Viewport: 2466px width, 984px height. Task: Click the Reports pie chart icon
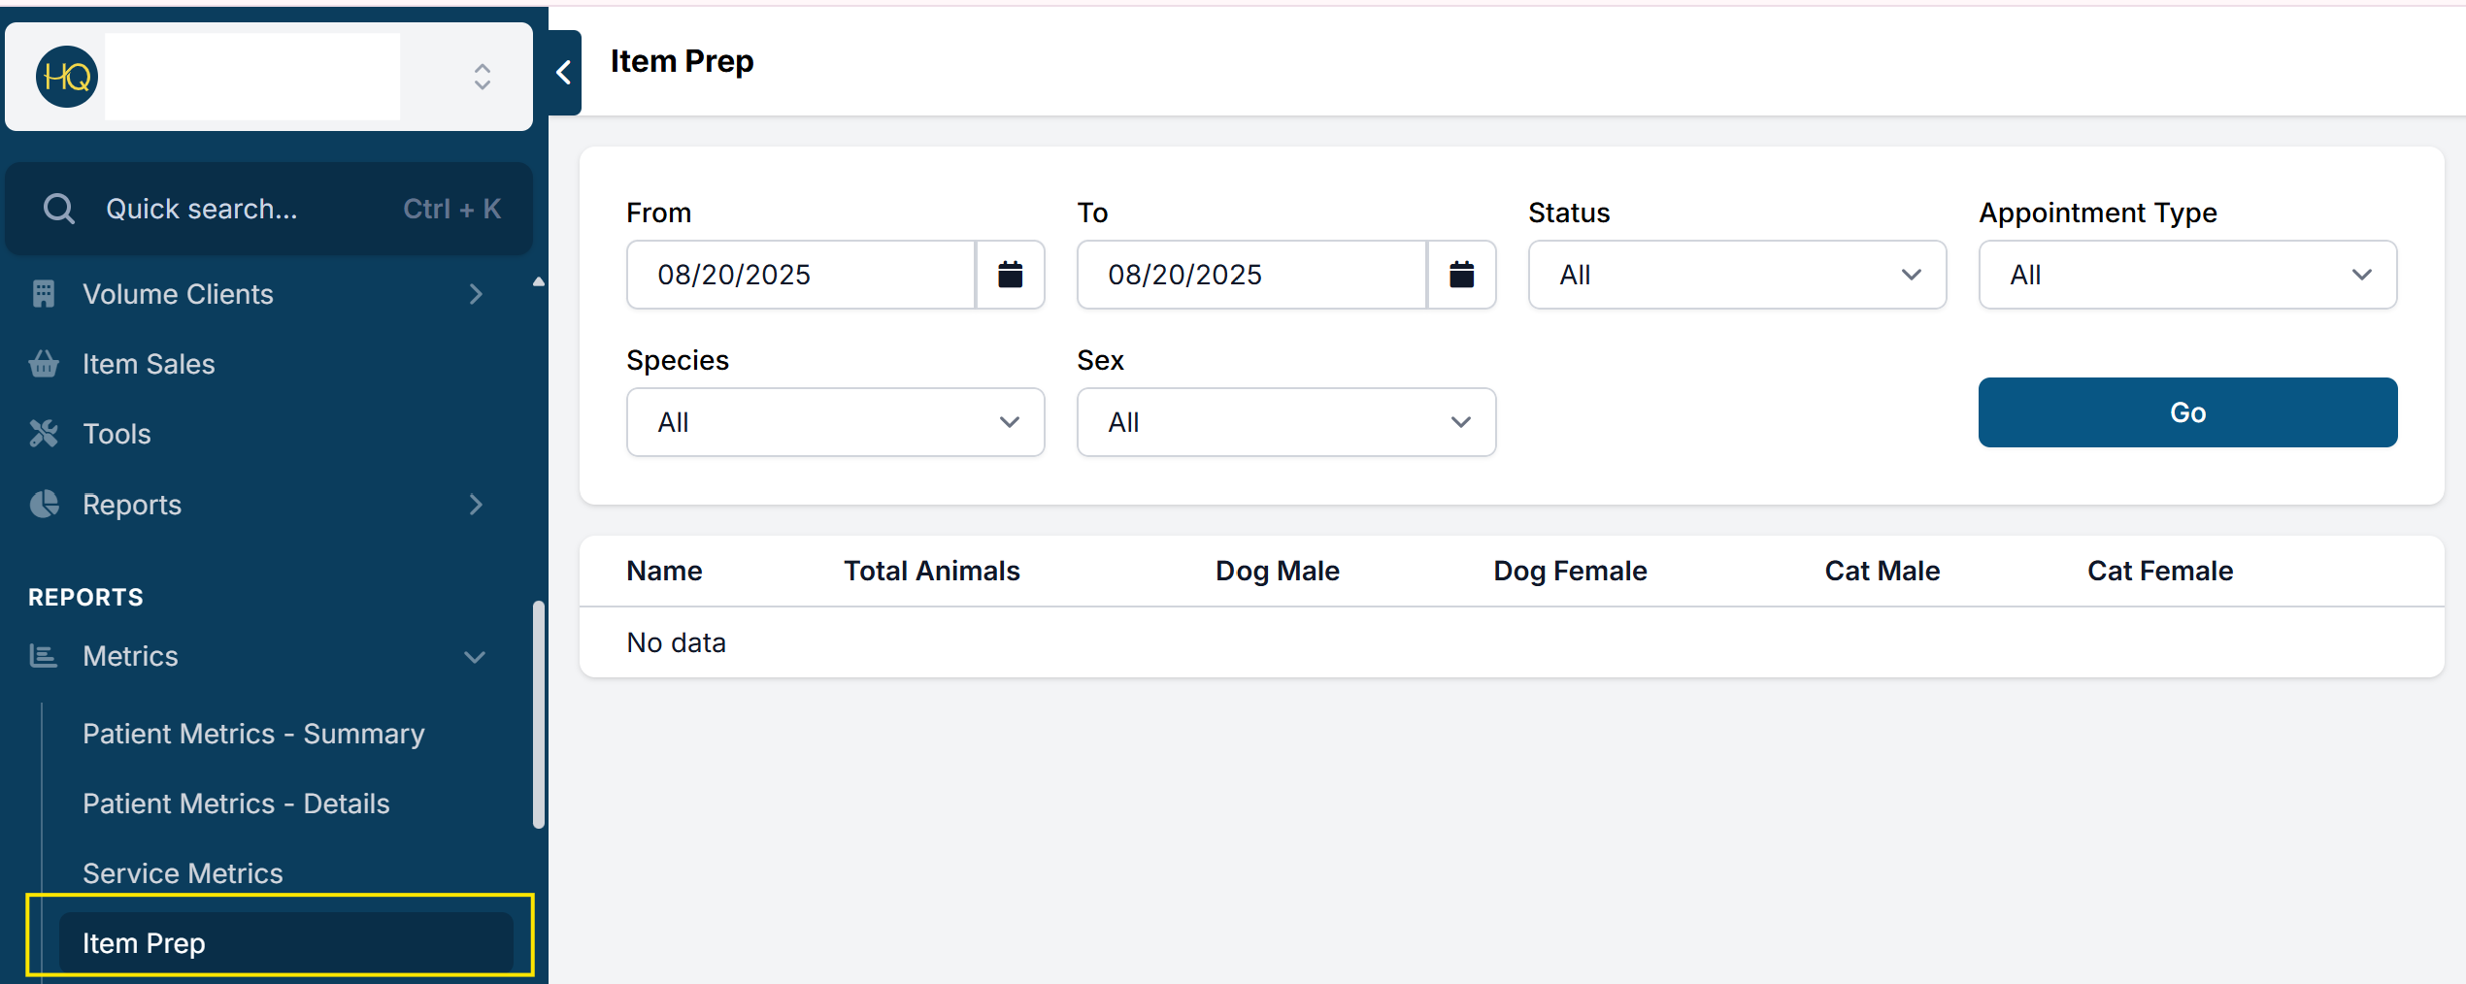[x=44, y=505]
